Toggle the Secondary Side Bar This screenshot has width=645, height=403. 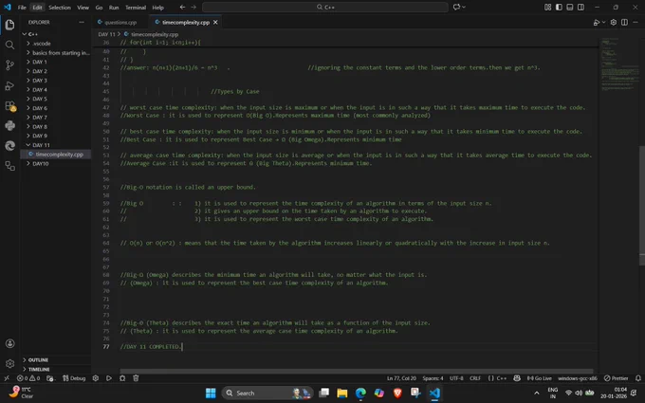click(x=580, y=7)
